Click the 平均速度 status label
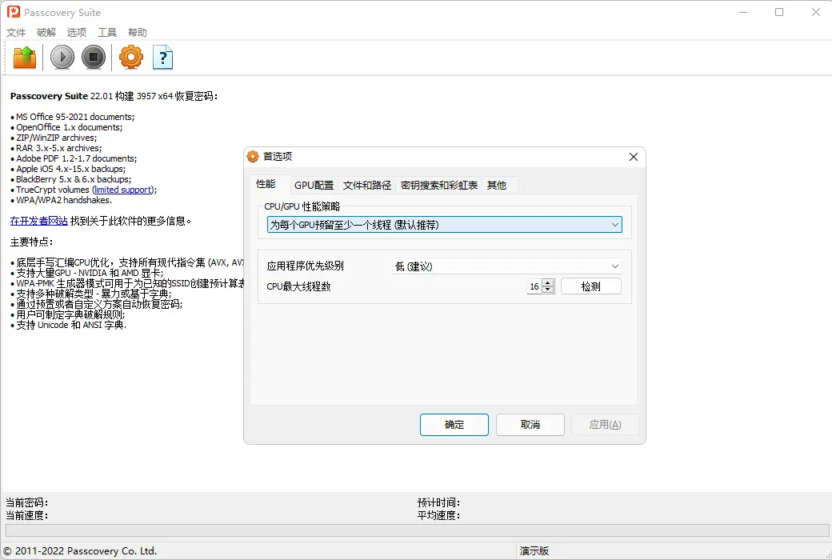 [438, 515]
